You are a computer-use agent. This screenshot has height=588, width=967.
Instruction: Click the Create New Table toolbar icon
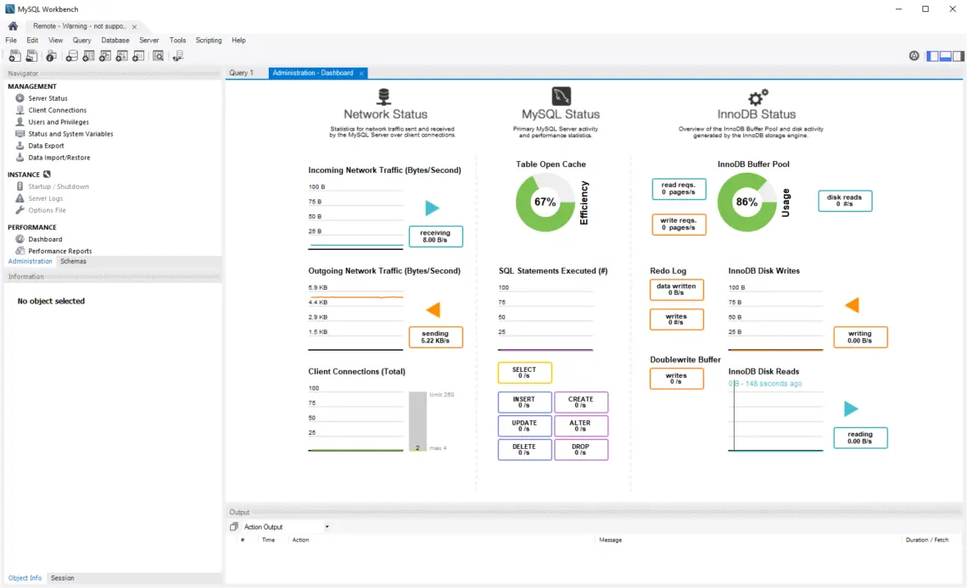coord(88,55)
